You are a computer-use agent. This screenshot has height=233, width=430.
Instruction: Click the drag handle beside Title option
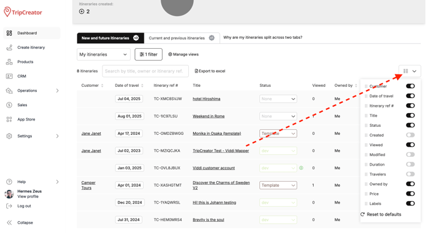click(x=366, y=116)
